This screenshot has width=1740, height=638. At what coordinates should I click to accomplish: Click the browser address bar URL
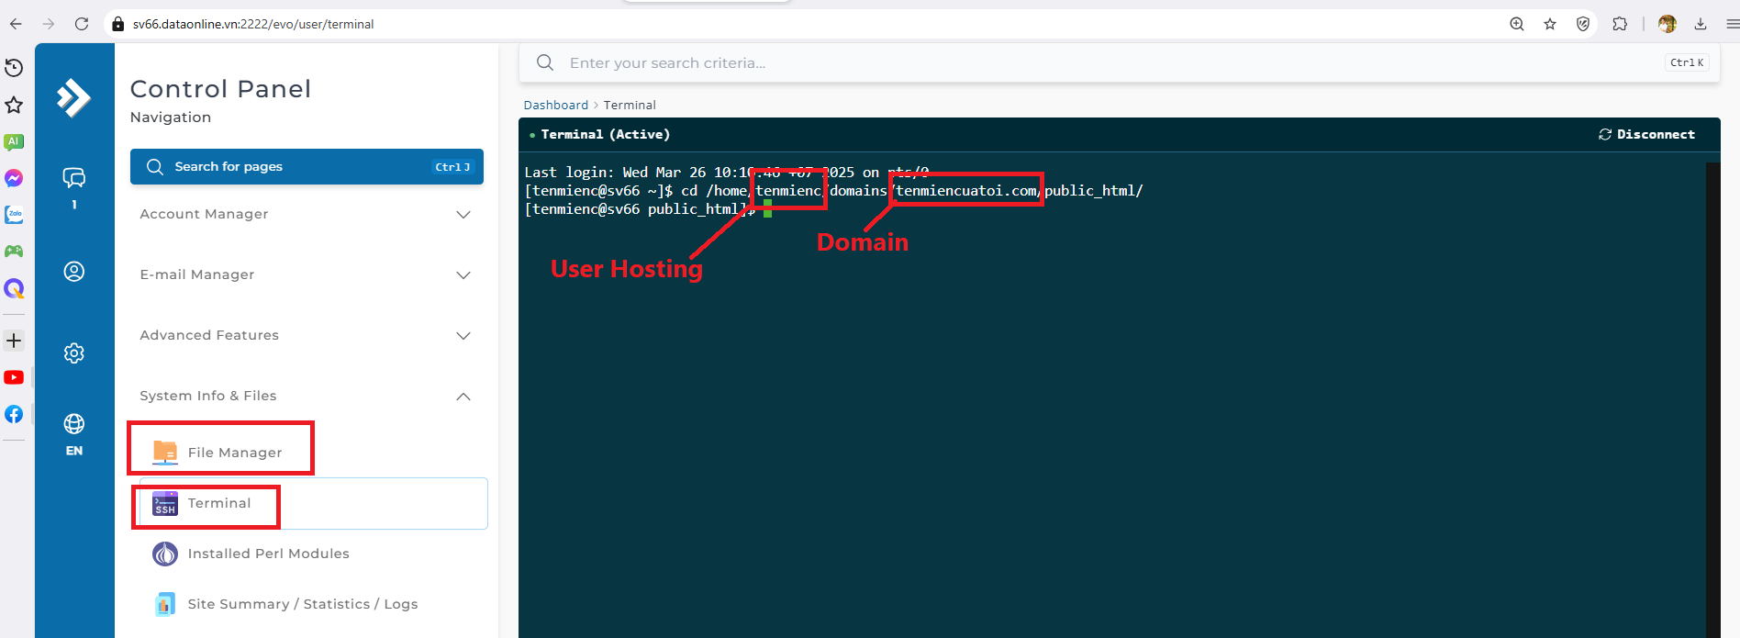pos(253,24)
